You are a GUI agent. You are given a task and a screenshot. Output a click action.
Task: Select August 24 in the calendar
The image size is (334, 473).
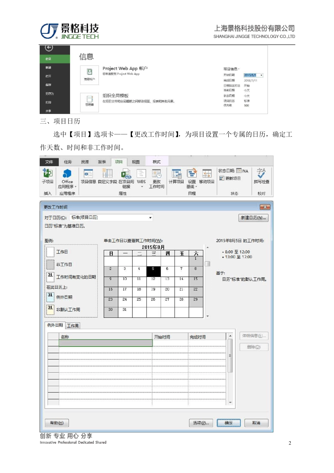point(125,302)
